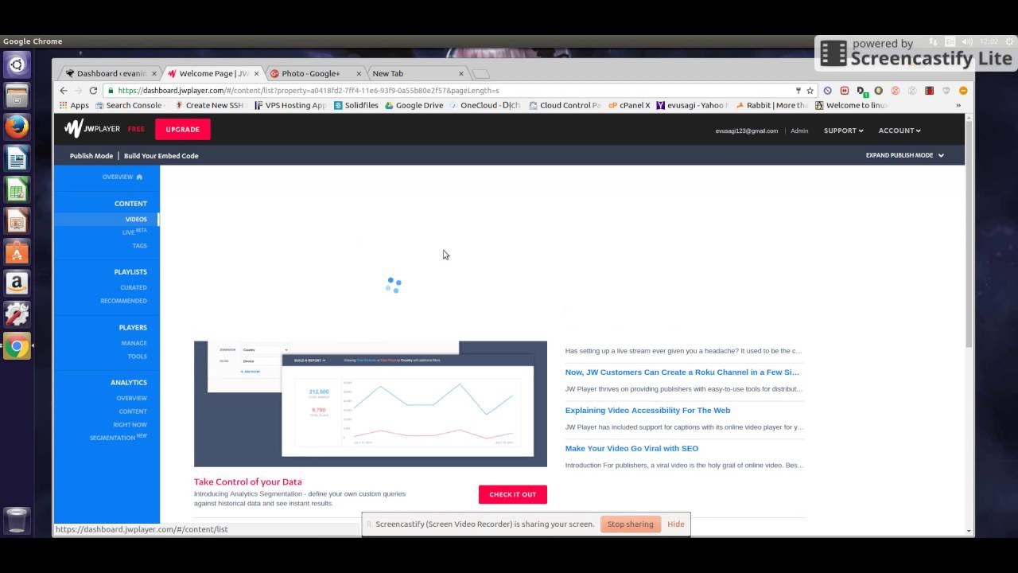Open Make Your Video Go Viral article

point(631,448)
